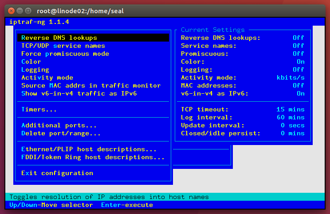This screenshot has width=330, height=214.
Task: Open Ethernet/PLIP host descriptions...
Action: tap(89, 149)
